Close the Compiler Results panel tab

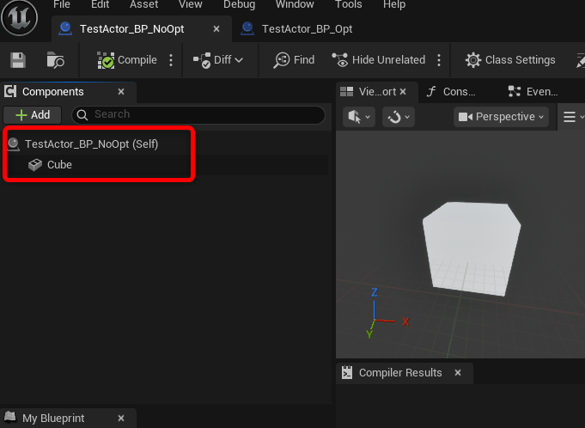pos(458,373)
